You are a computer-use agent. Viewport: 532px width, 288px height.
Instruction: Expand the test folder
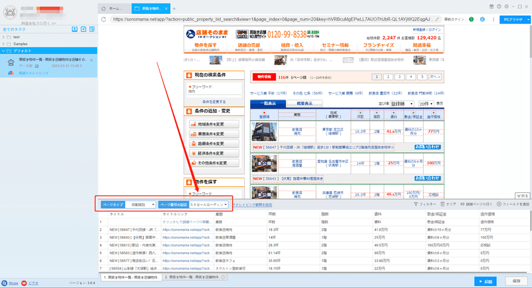click(3, 37)
